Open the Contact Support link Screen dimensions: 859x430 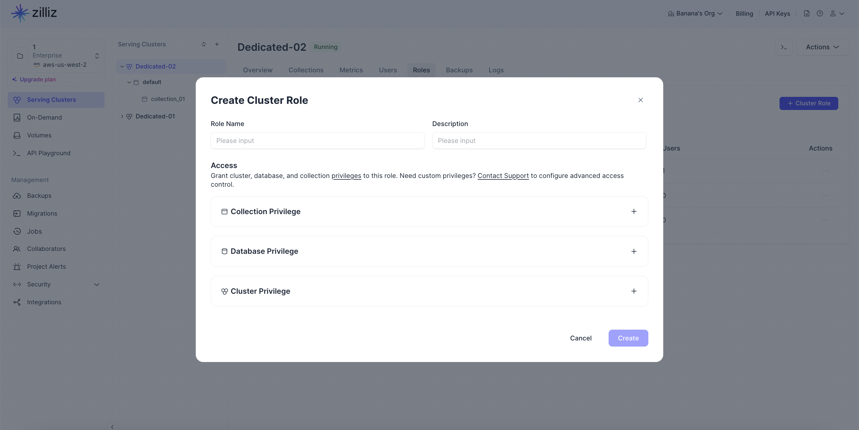pos(503,176)
